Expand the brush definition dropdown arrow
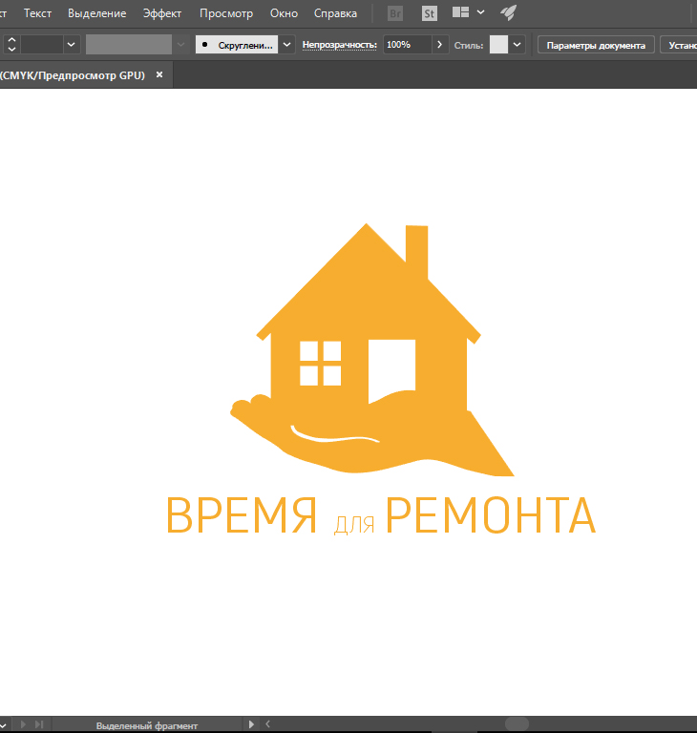The image size is (697, 733). click(286, 45)
